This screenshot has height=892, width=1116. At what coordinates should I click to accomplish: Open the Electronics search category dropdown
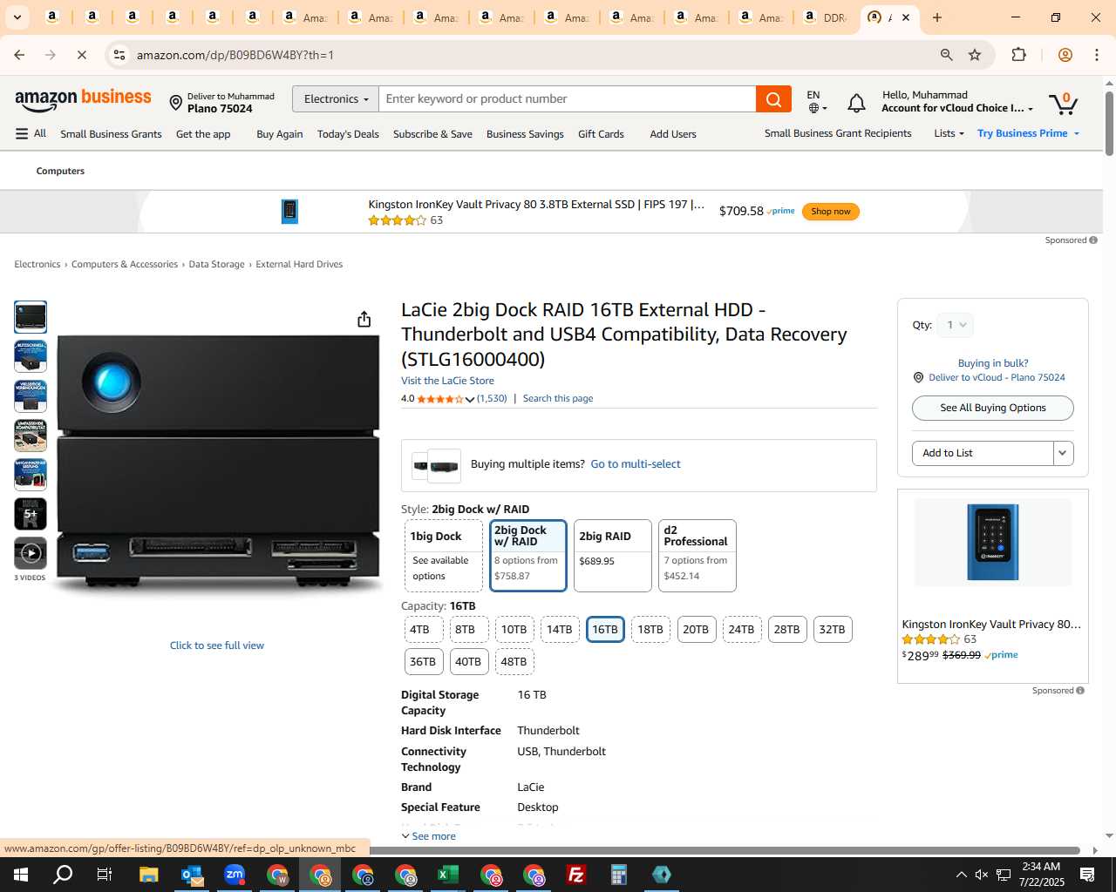[336, 99]
